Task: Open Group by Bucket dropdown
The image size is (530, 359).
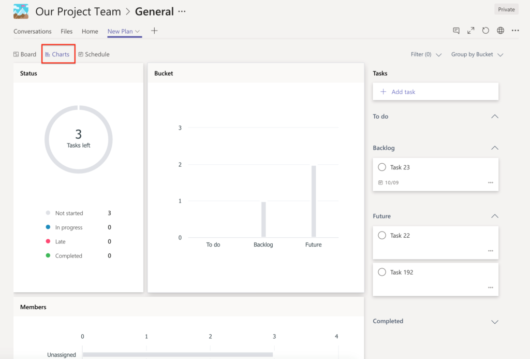Action: 477,54
